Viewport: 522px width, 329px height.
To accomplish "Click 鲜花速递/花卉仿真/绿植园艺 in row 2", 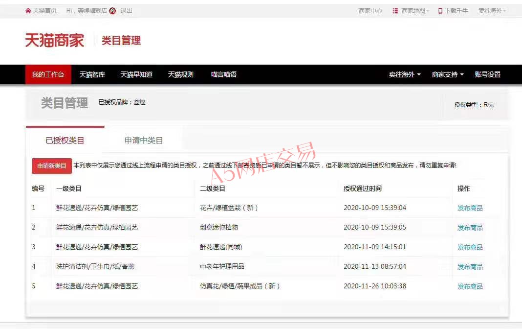I will pyautogui.click(x=97, y=227).
